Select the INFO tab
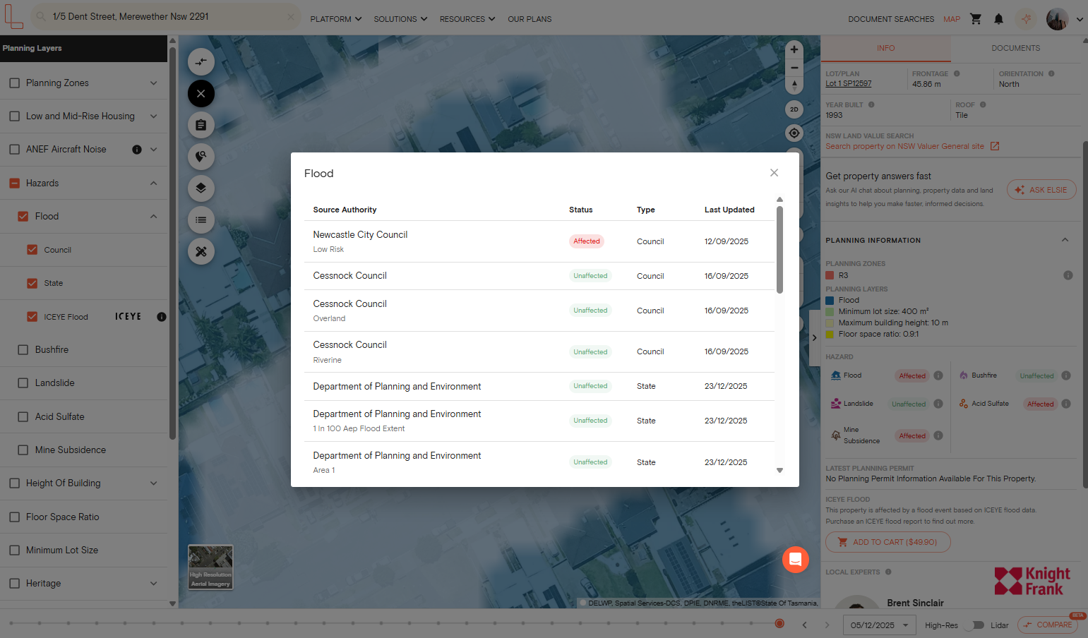 [x=885, y=48]
